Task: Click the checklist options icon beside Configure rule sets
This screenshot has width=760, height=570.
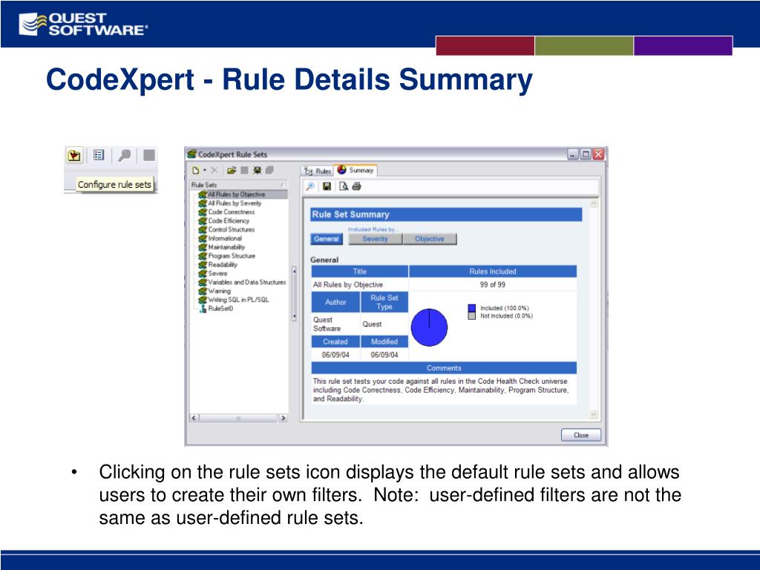Action: (99, 155)
